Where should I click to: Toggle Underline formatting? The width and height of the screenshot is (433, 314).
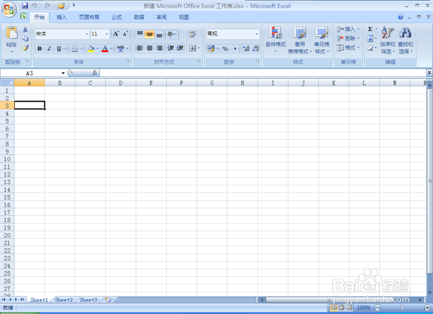tap(59, 49)
